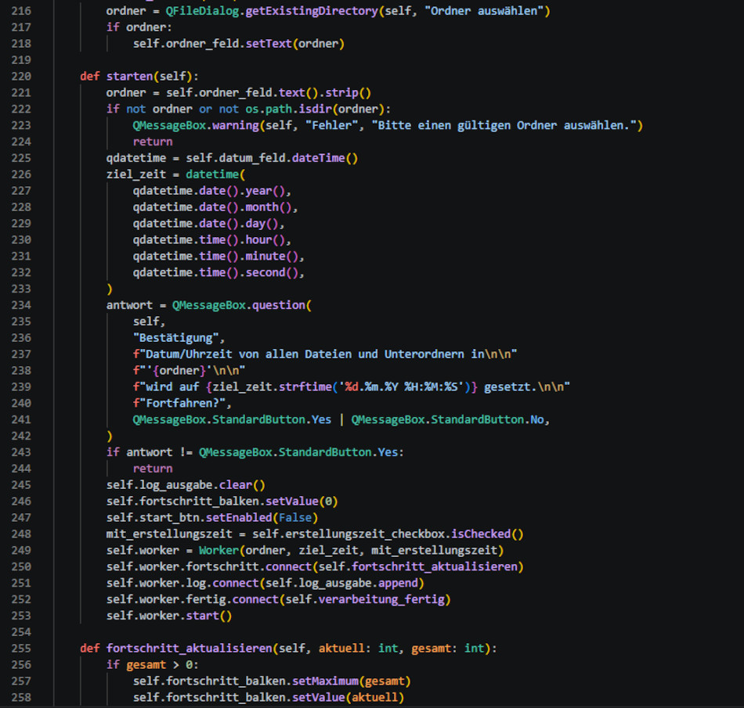Click 'ziel_zeit = datetime(' on line 226

(x=176, y=174)
